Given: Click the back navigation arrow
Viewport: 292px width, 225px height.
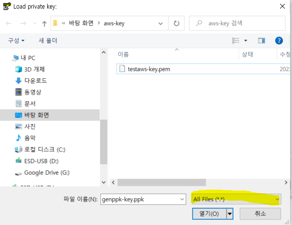Looking at the screenshot, I should click(x=9, y=23).
